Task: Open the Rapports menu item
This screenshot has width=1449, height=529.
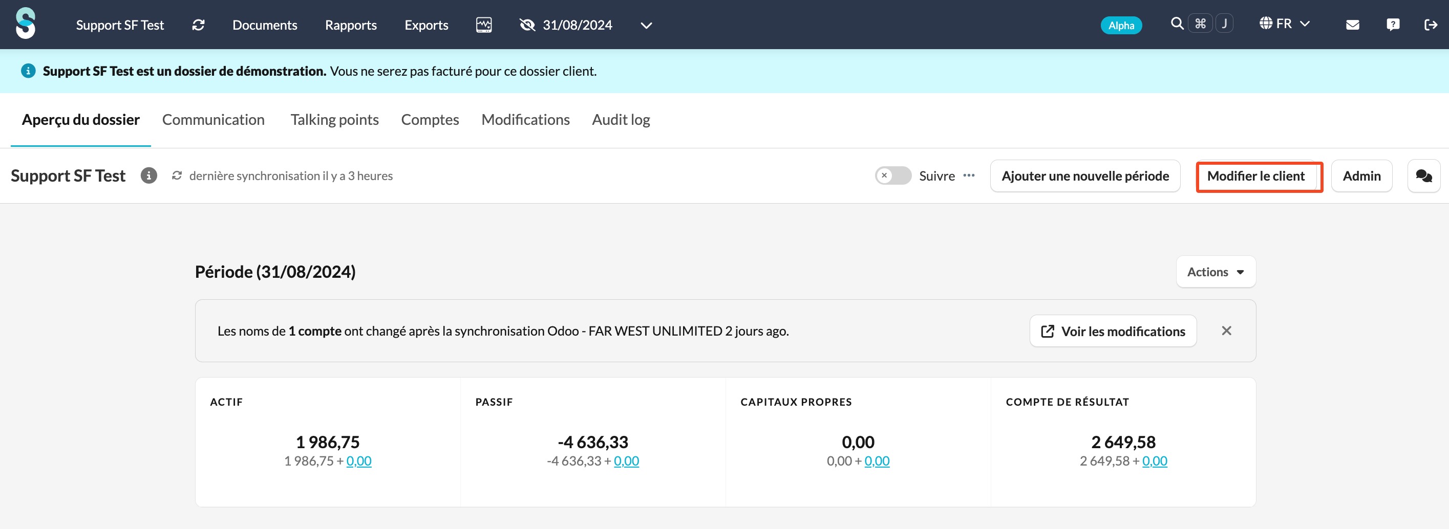Action: [350, 25]
